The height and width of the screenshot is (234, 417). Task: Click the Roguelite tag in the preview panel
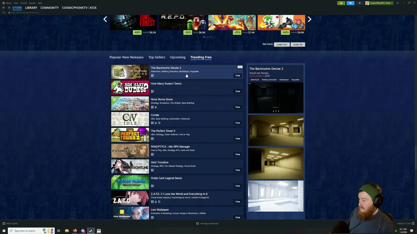coord(295,80)
